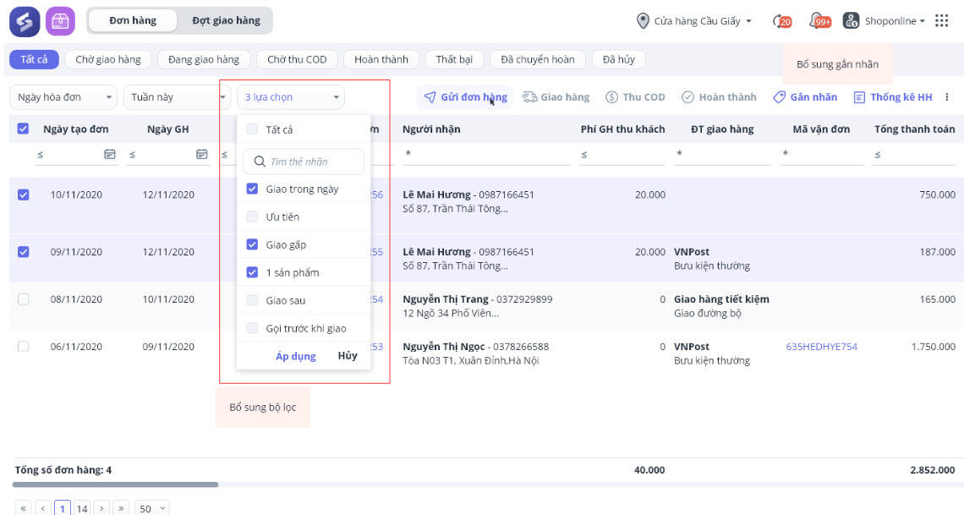Select the Chờ thu COD status tab
Viewport: 964px width, 515px height.
[297, 59]
